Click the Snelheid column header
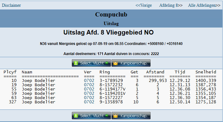 tap(206, 72)
